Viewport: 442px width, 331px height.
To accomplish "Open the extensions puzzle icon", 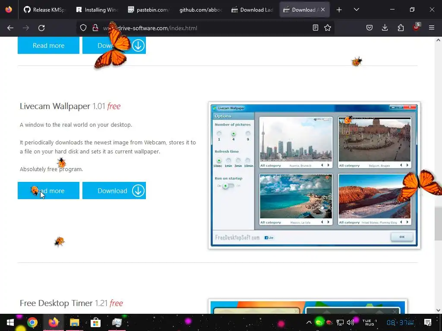I will click(x=401, y=28).
